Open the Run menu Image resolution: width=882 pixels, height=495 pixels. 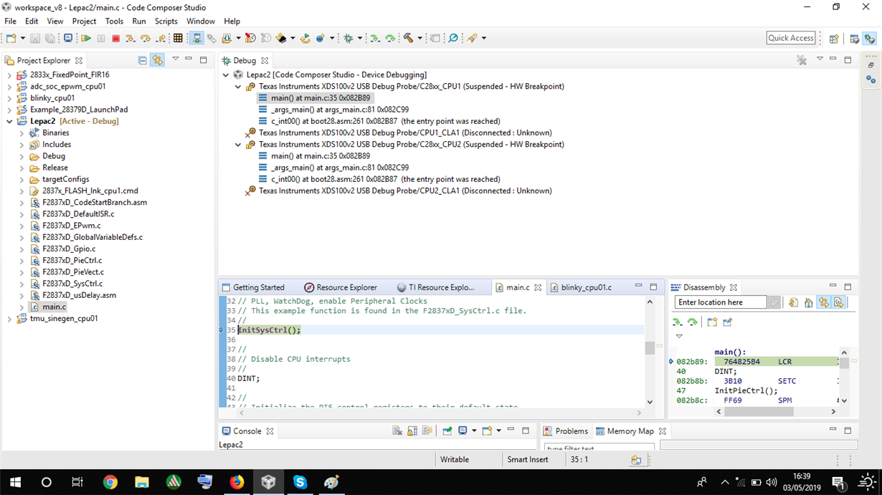139,21
